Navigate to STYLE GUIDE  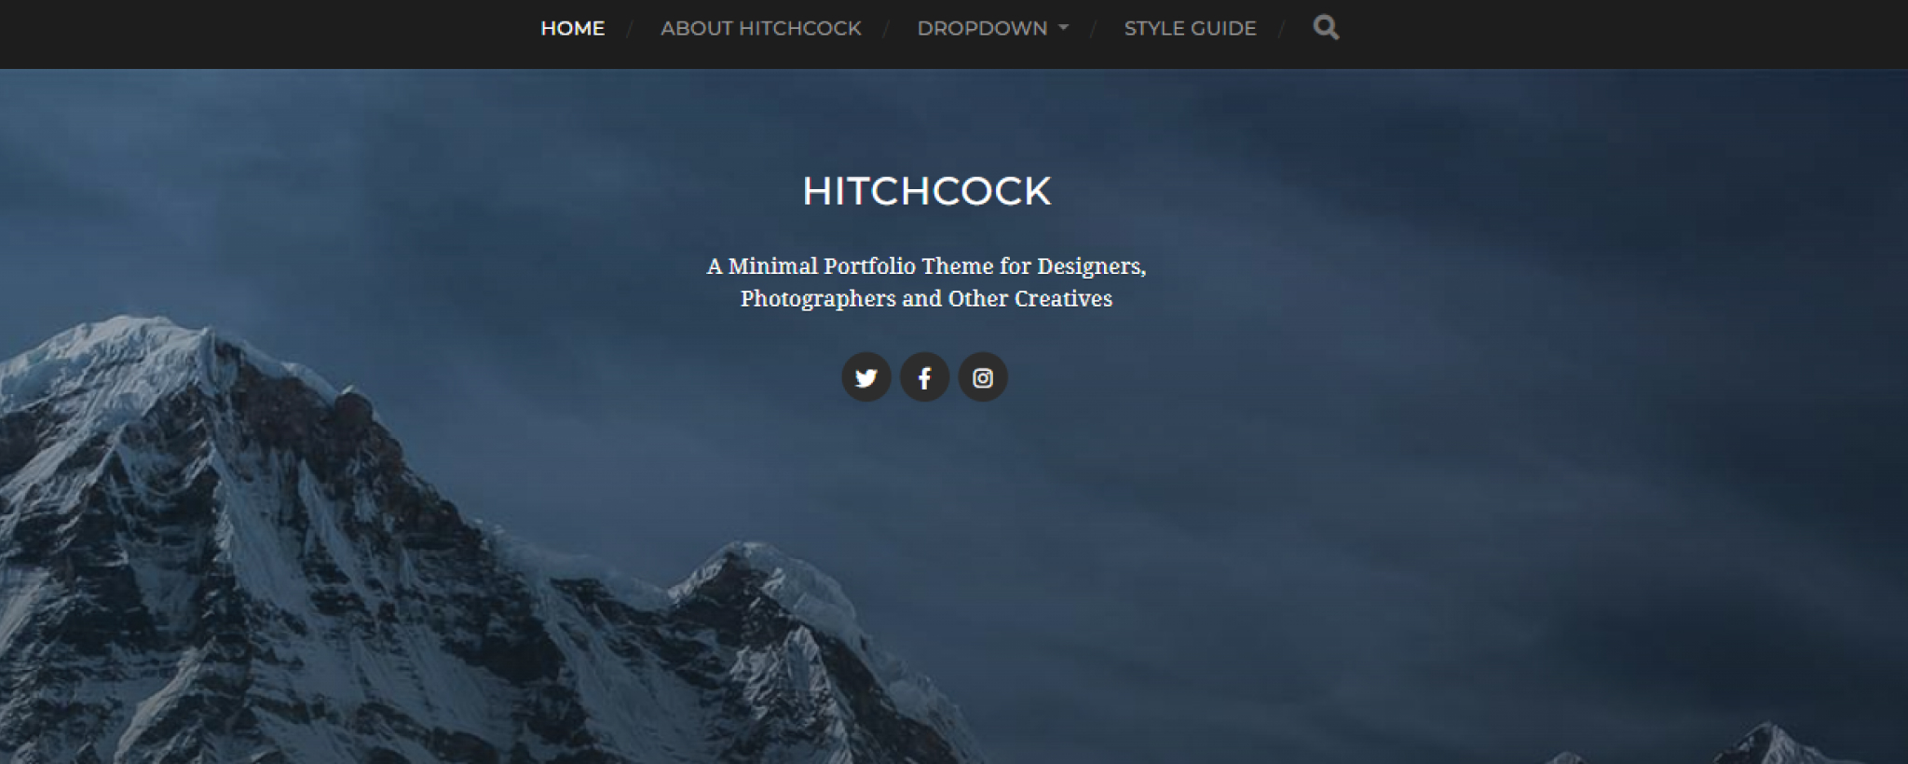tap(1190, 29)
